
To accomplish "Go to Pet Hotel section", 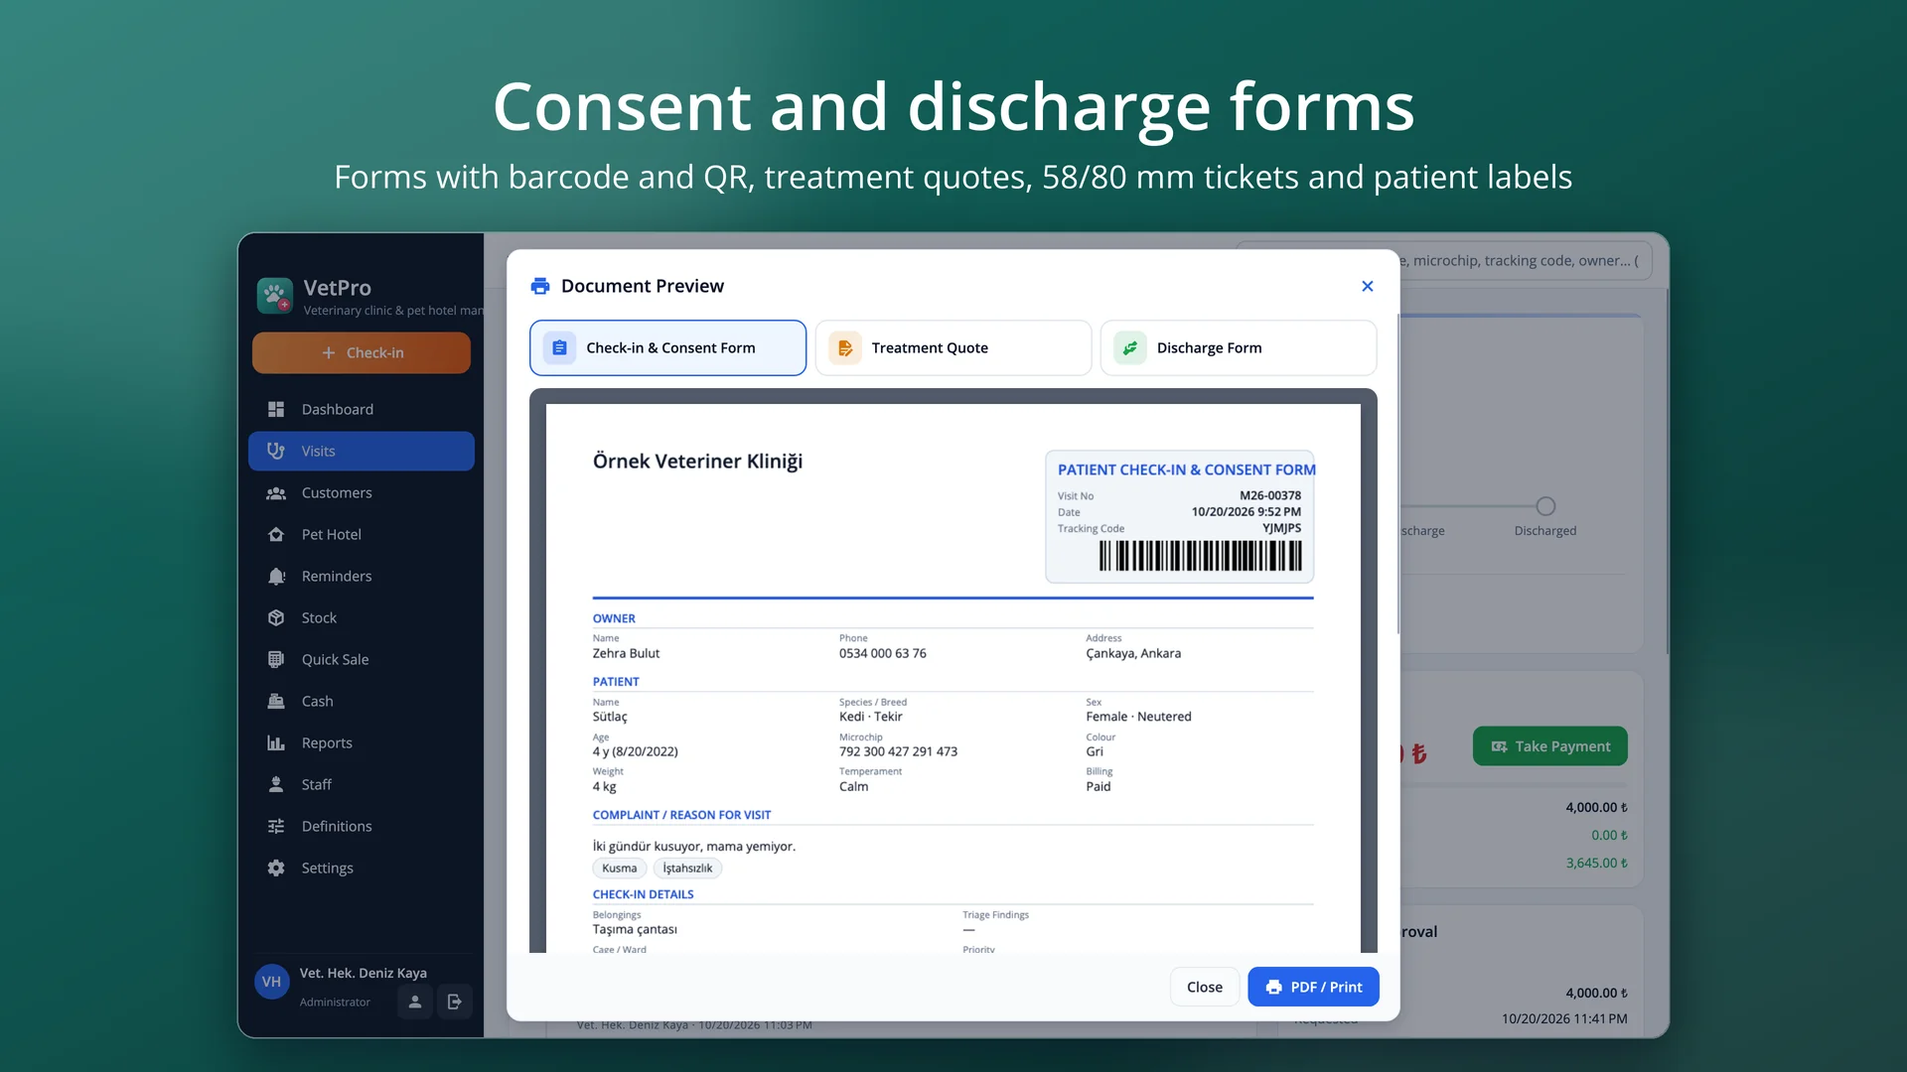I will [362, 534].
